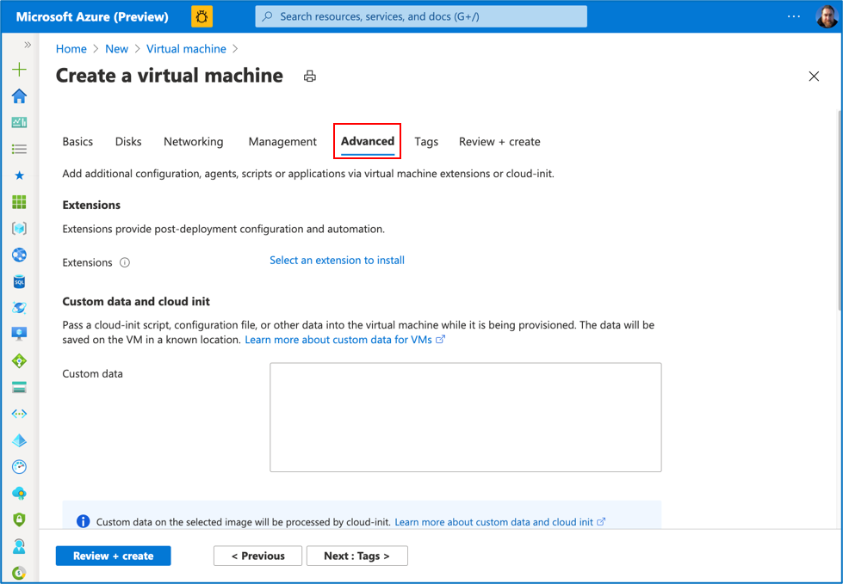Image resolution: width=843 pixels, height=584 pixels.
Task: Click the green plus Create a resource icon
Action: [19, 70]
